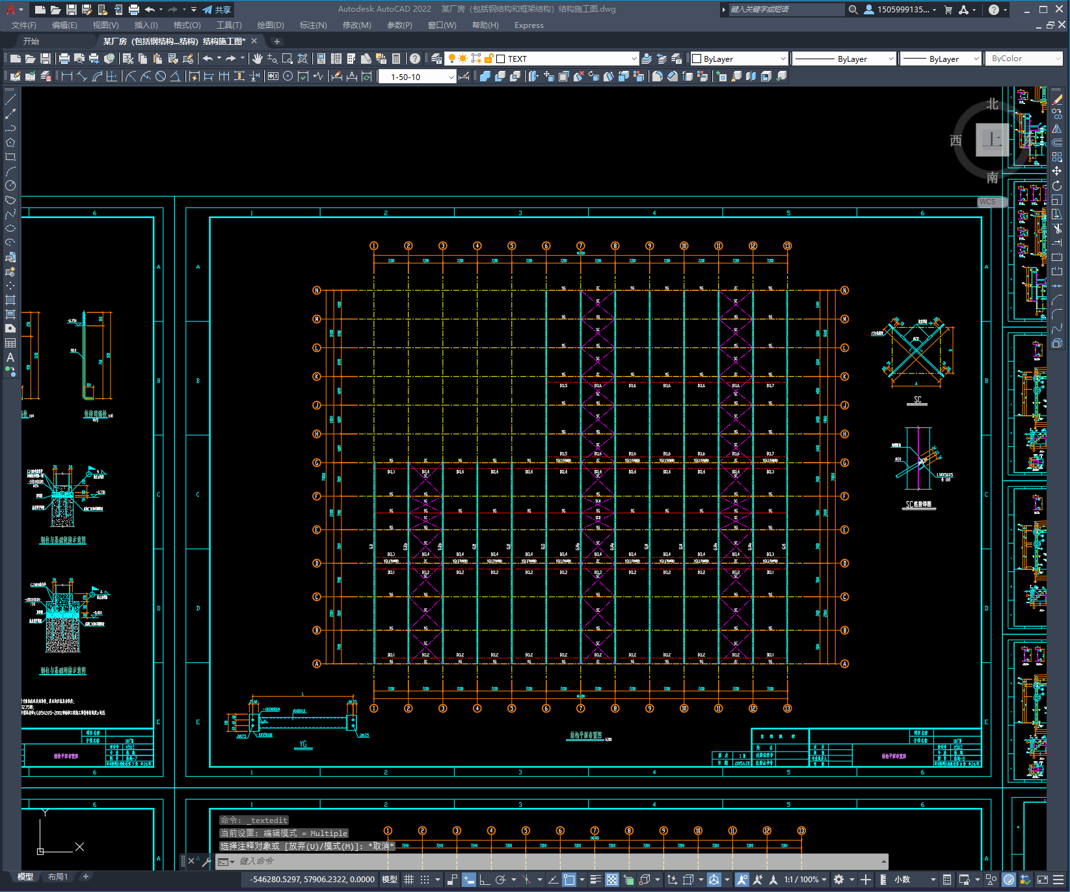
Task: Open the Express menu
Action: [529, 25]
